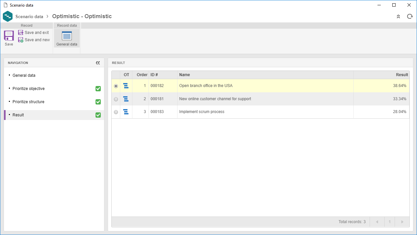Click the object type icon for row 000182
This screenshot has height=235, width=417.
[126, 86]
